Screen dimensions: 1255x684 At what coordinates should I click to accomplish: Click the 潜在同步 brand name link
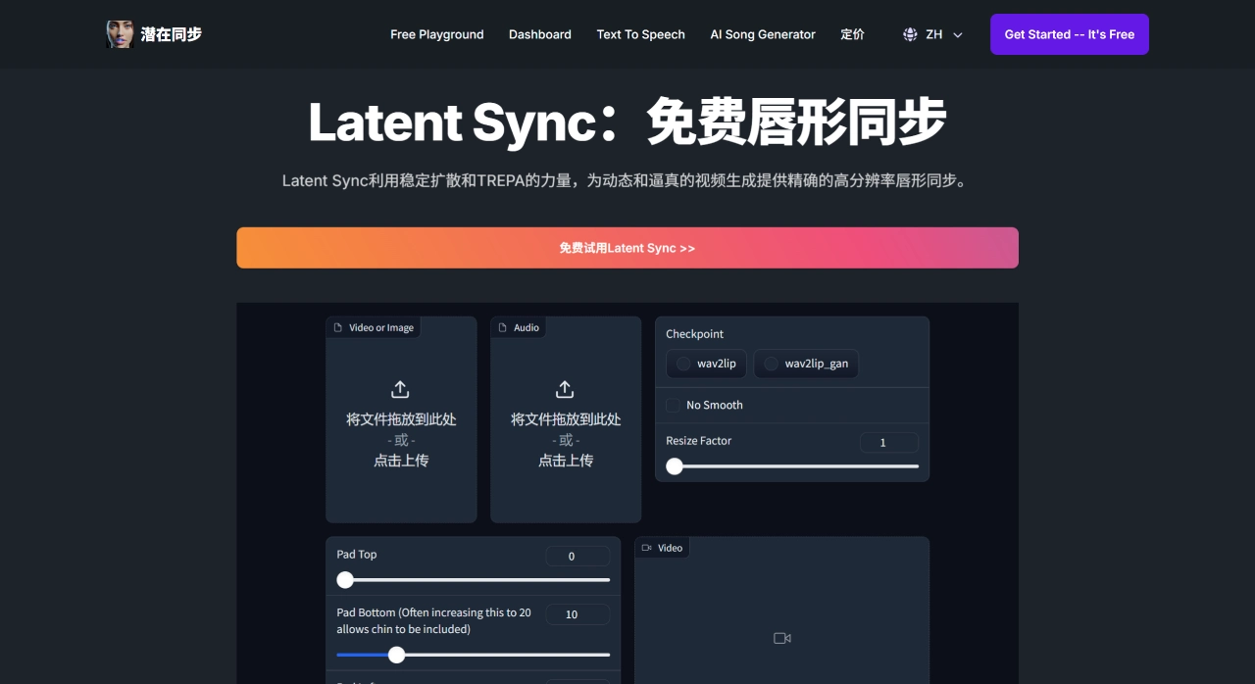pyautogui.click(x=172, y=34)
